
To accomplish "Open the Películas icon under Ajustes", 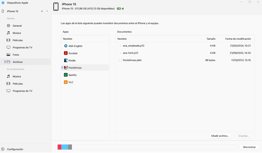I will pos(8,40).
